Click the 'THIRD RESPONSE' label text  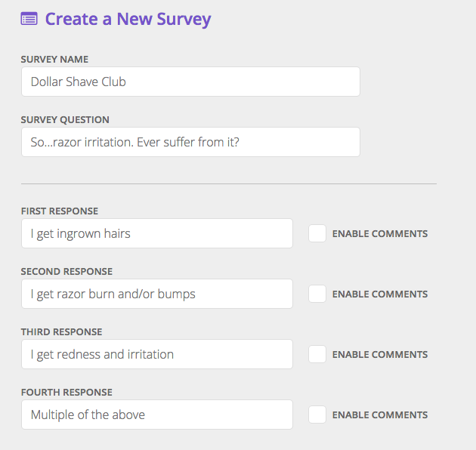click(61, 331)
